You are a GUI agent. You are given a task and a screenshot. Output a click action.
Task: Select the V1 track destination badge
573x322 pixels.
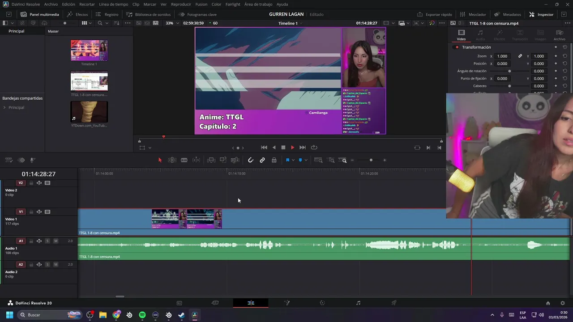point(21,212)
